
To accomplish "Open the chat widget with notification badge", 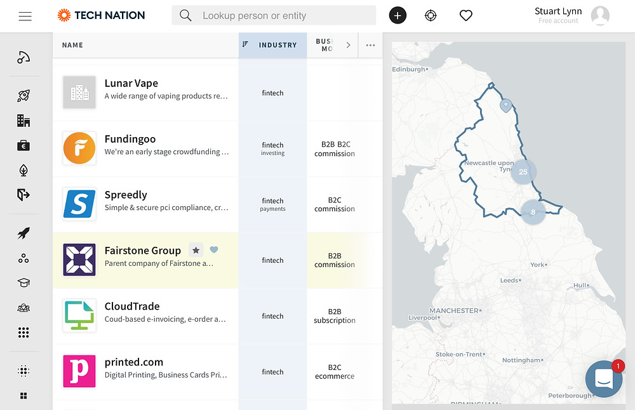I will (604, 379).
